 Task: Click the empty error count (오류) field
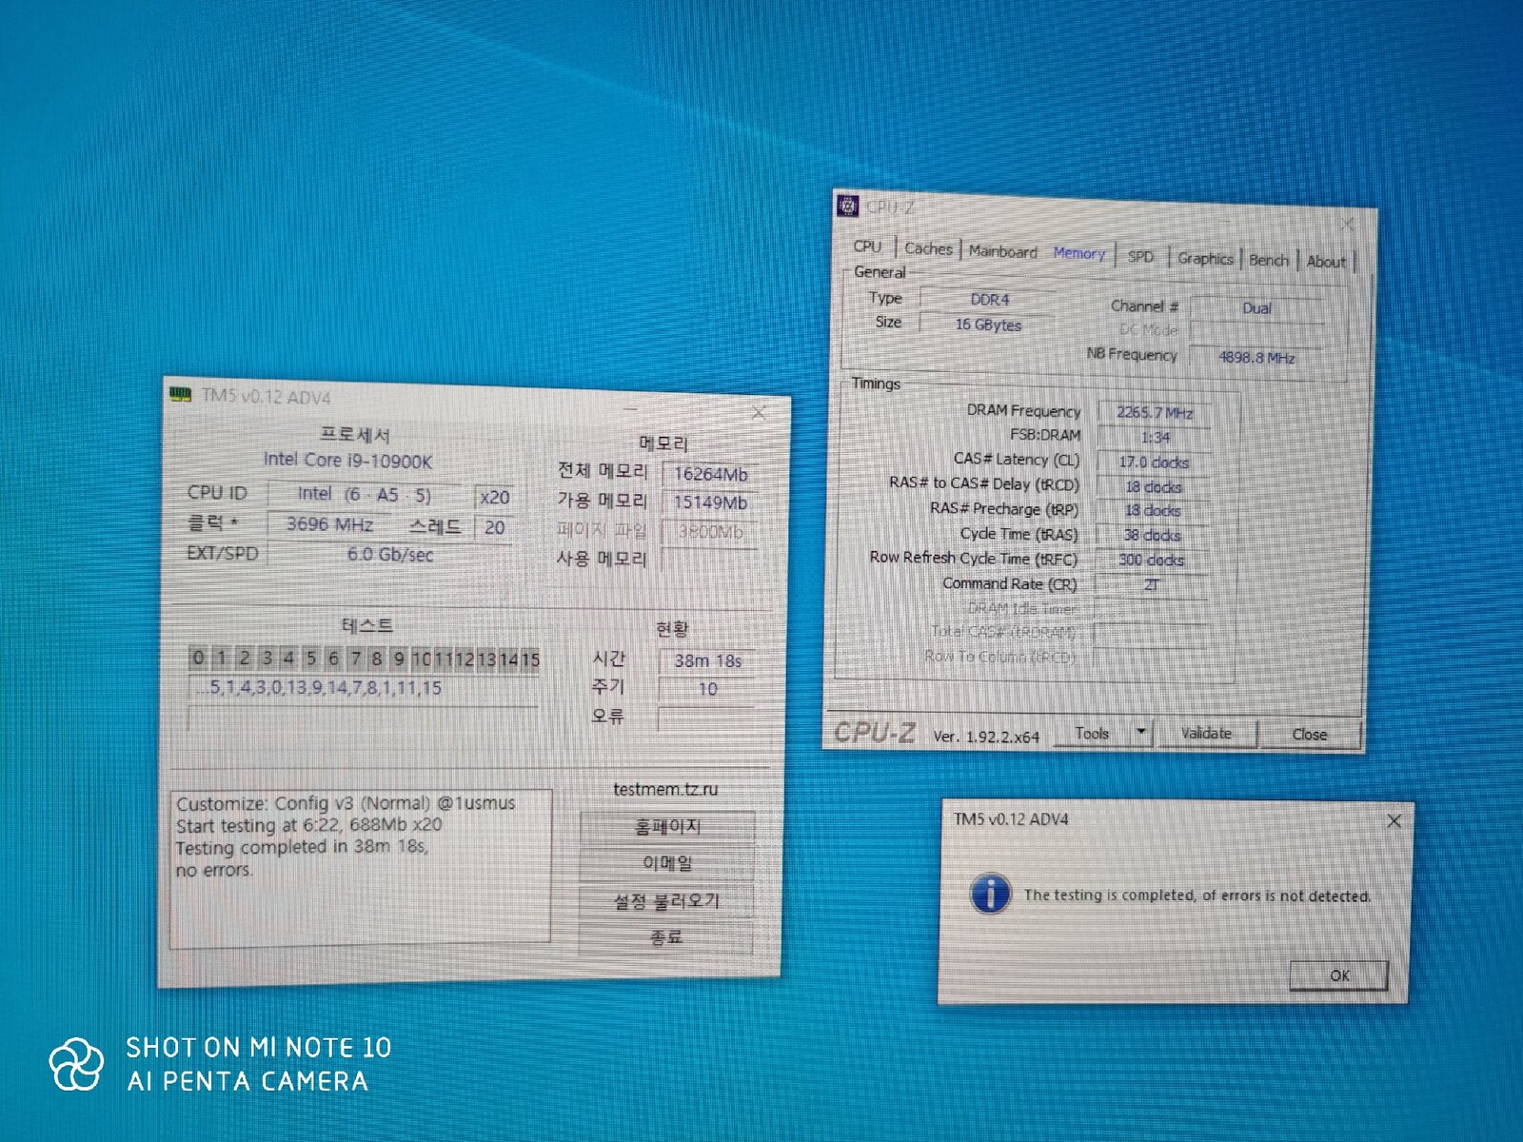[x=707, y=717]
